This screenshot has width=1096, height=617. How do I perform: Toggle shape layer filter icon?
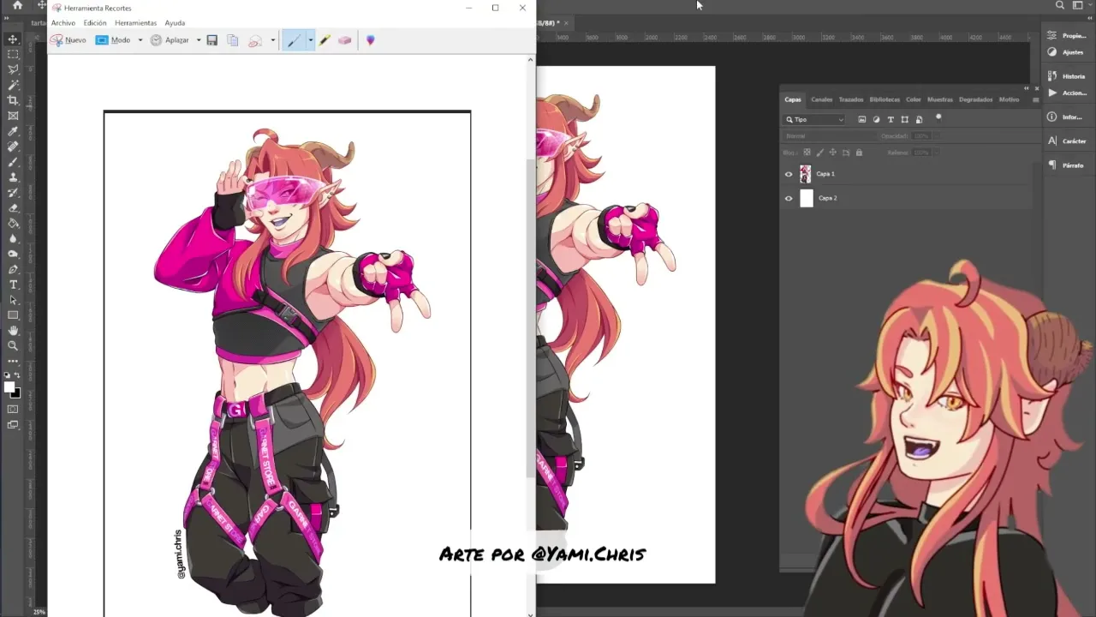point(904,119)
